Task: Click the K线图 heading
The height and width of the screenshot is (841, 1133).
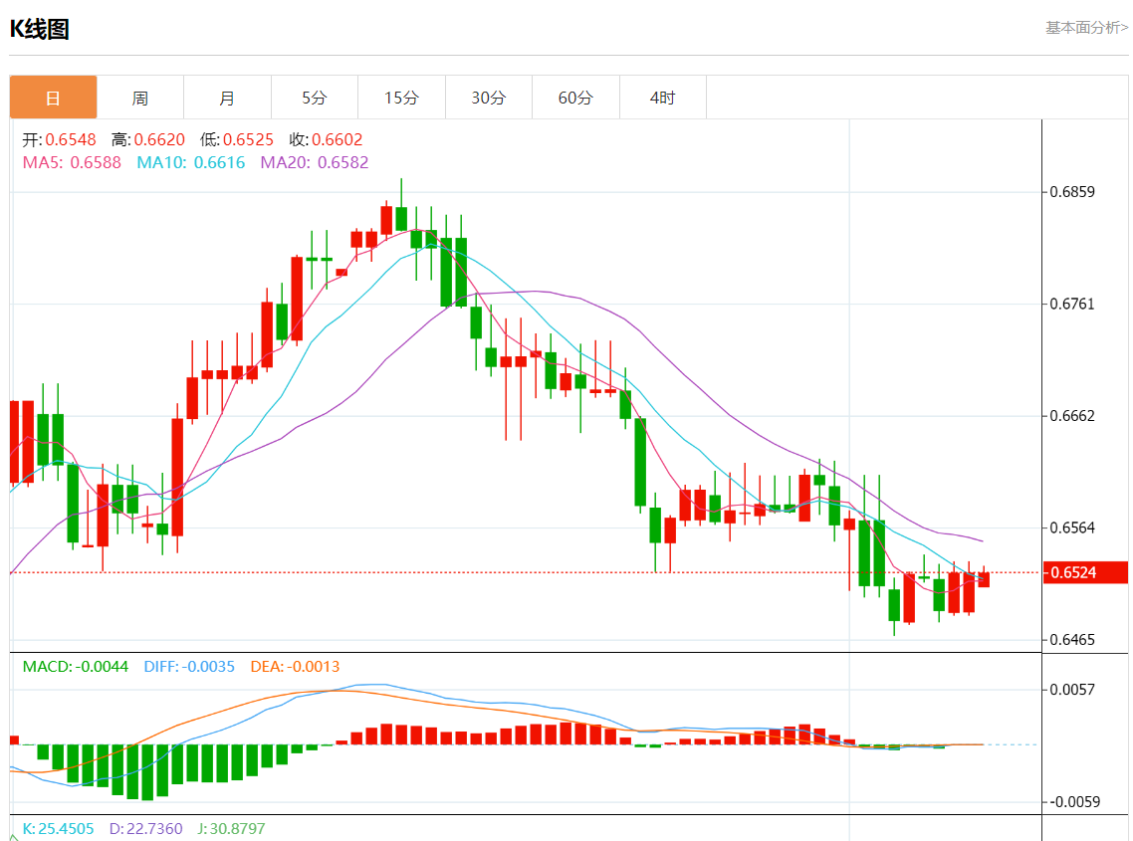Action: coord(40,29)
